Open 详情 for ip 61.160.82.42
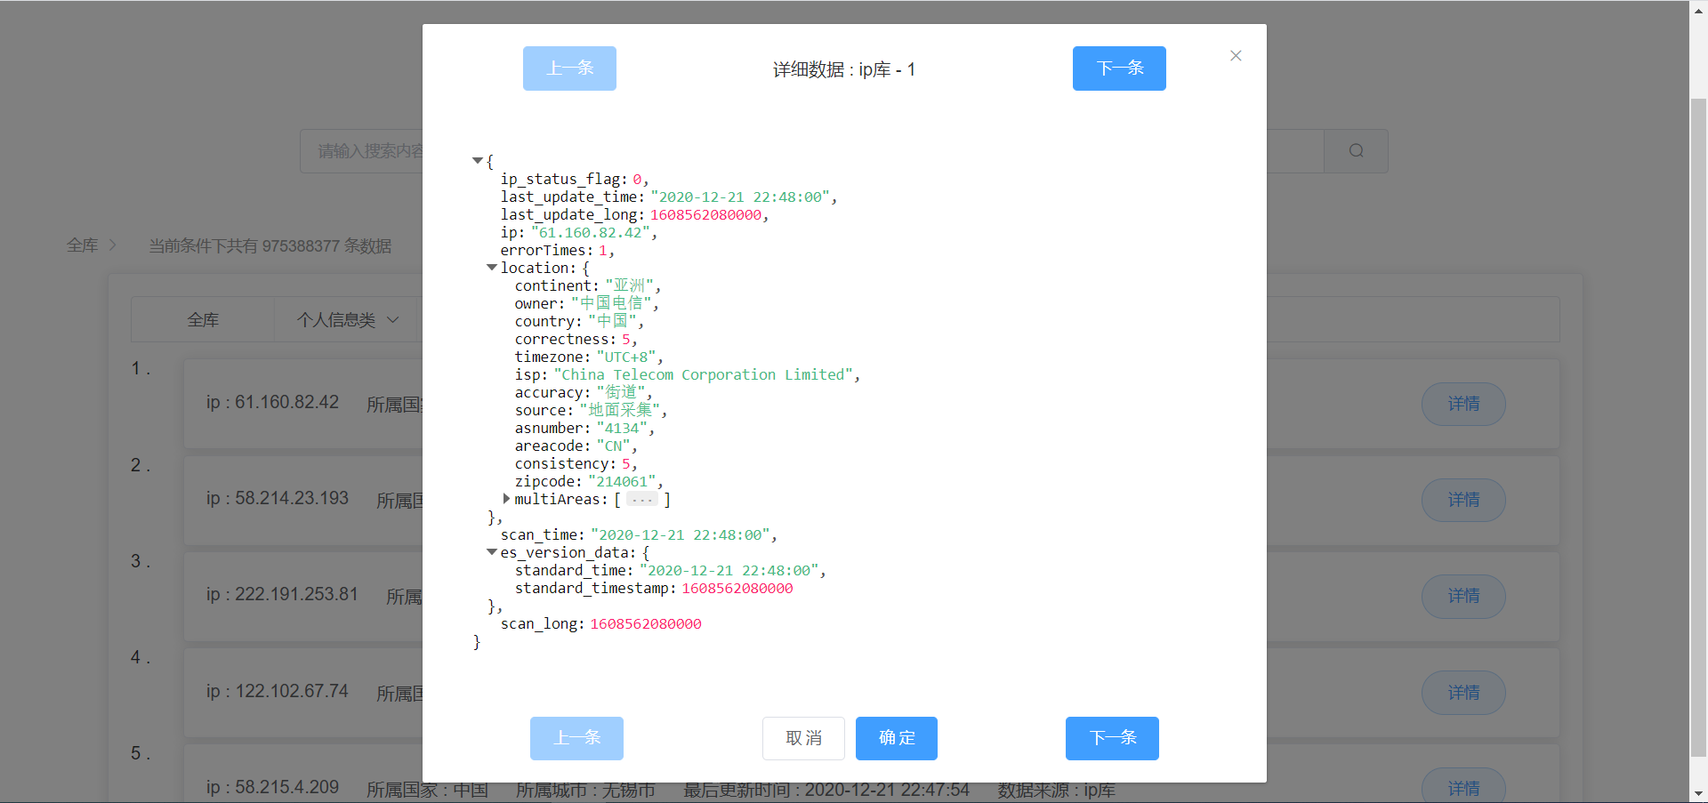 tap(1463, 404)
